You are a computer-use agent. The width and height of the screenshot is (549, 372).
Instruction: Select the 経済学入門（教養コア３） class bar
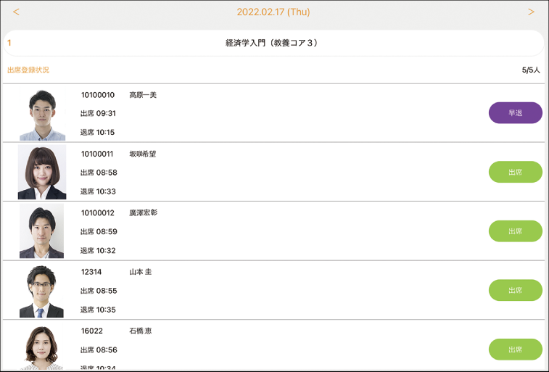point(273,43)
